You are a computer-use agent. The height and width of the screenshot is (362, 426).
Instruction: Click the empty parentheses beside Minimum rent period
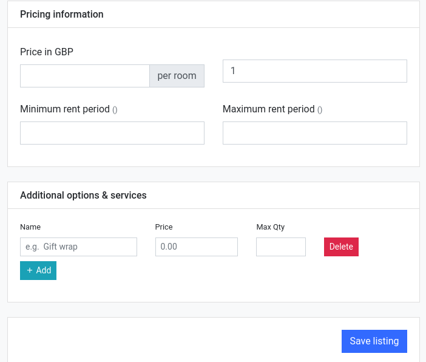point(115,110)
